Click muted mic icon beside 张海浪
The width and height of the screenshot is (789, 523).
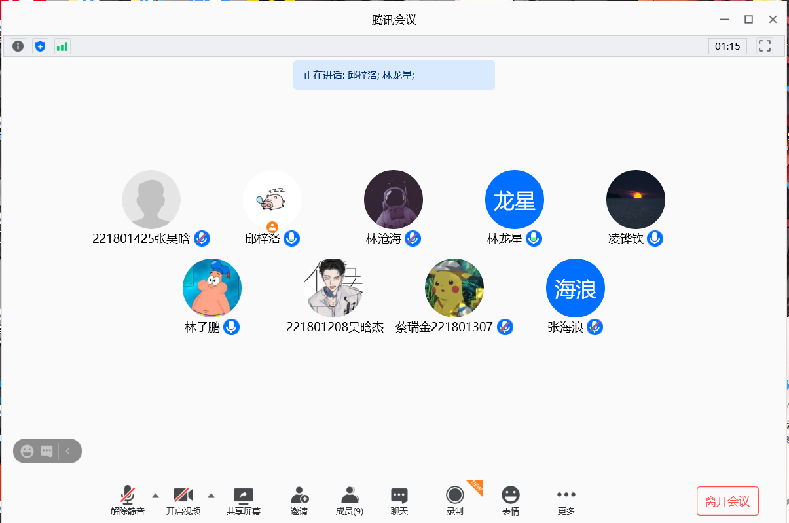coord(595,327)
